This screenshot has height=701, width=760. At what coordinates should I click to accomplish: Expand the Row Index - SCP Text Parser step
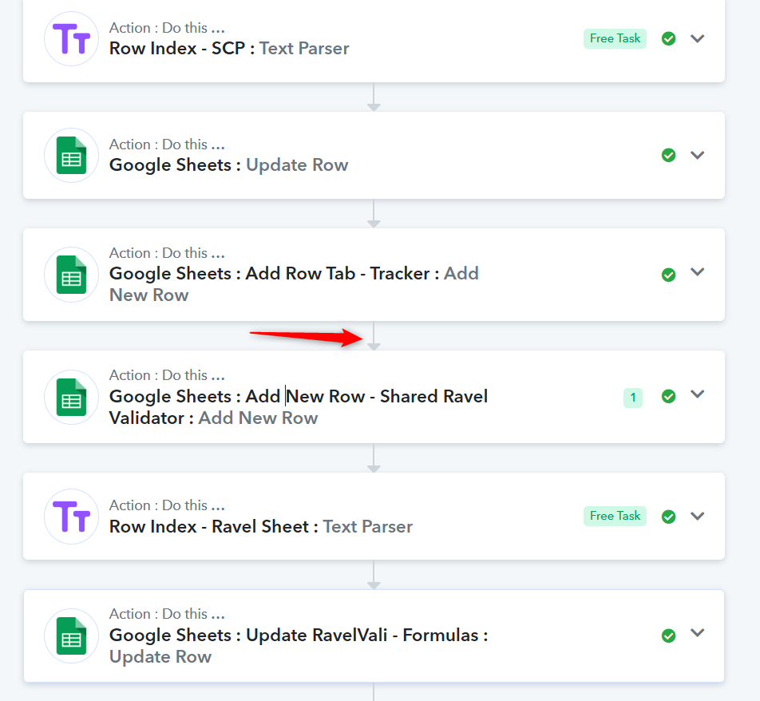(698, 38)
